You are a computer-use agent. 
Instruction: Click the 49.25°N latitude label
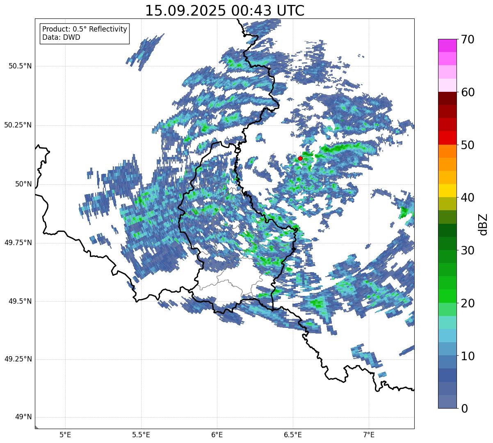pyautogui.click(x=18, y=359)
